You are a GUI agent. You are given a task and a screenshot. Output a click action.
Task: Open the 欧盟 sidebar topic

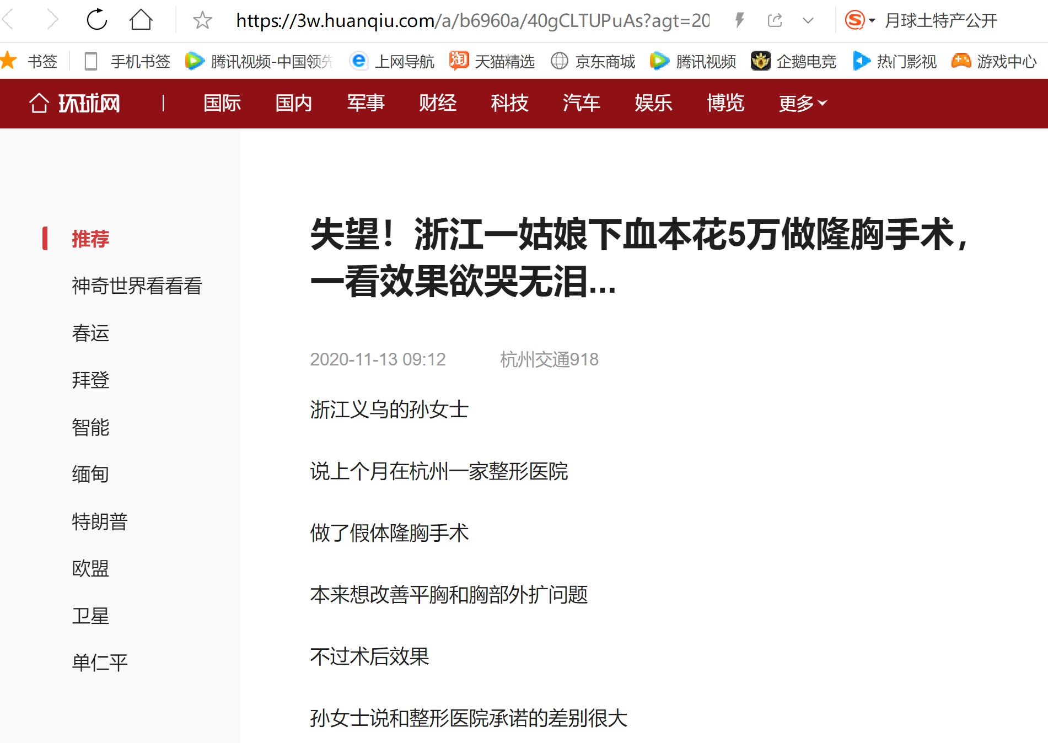pos(90,568)
